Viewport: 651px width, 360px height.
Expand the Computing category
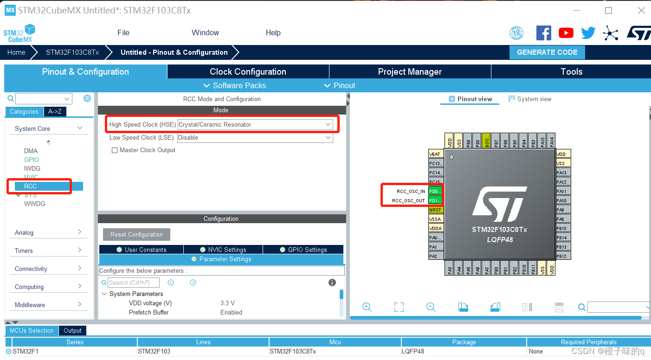tap(80, 286)
